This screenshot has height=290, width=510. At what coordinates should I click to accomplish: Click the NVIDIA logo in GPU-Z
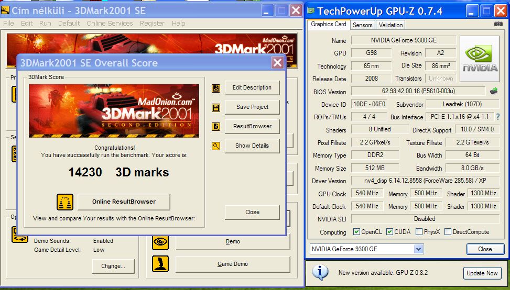(480, 59)
